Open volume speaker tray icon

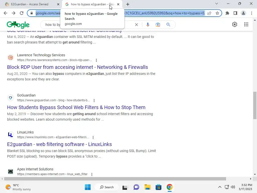tap(233, 187)
